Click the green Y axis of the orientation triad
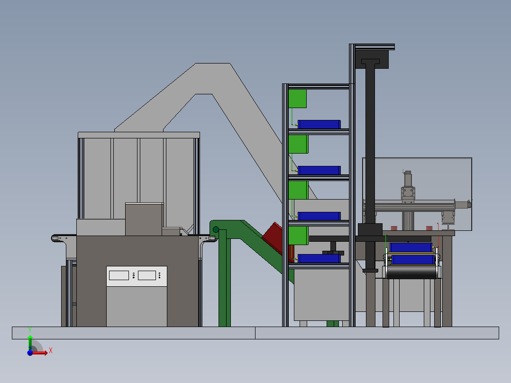This screenshot has height=383, width=511. pyautogui.click(x=30, y=341)
